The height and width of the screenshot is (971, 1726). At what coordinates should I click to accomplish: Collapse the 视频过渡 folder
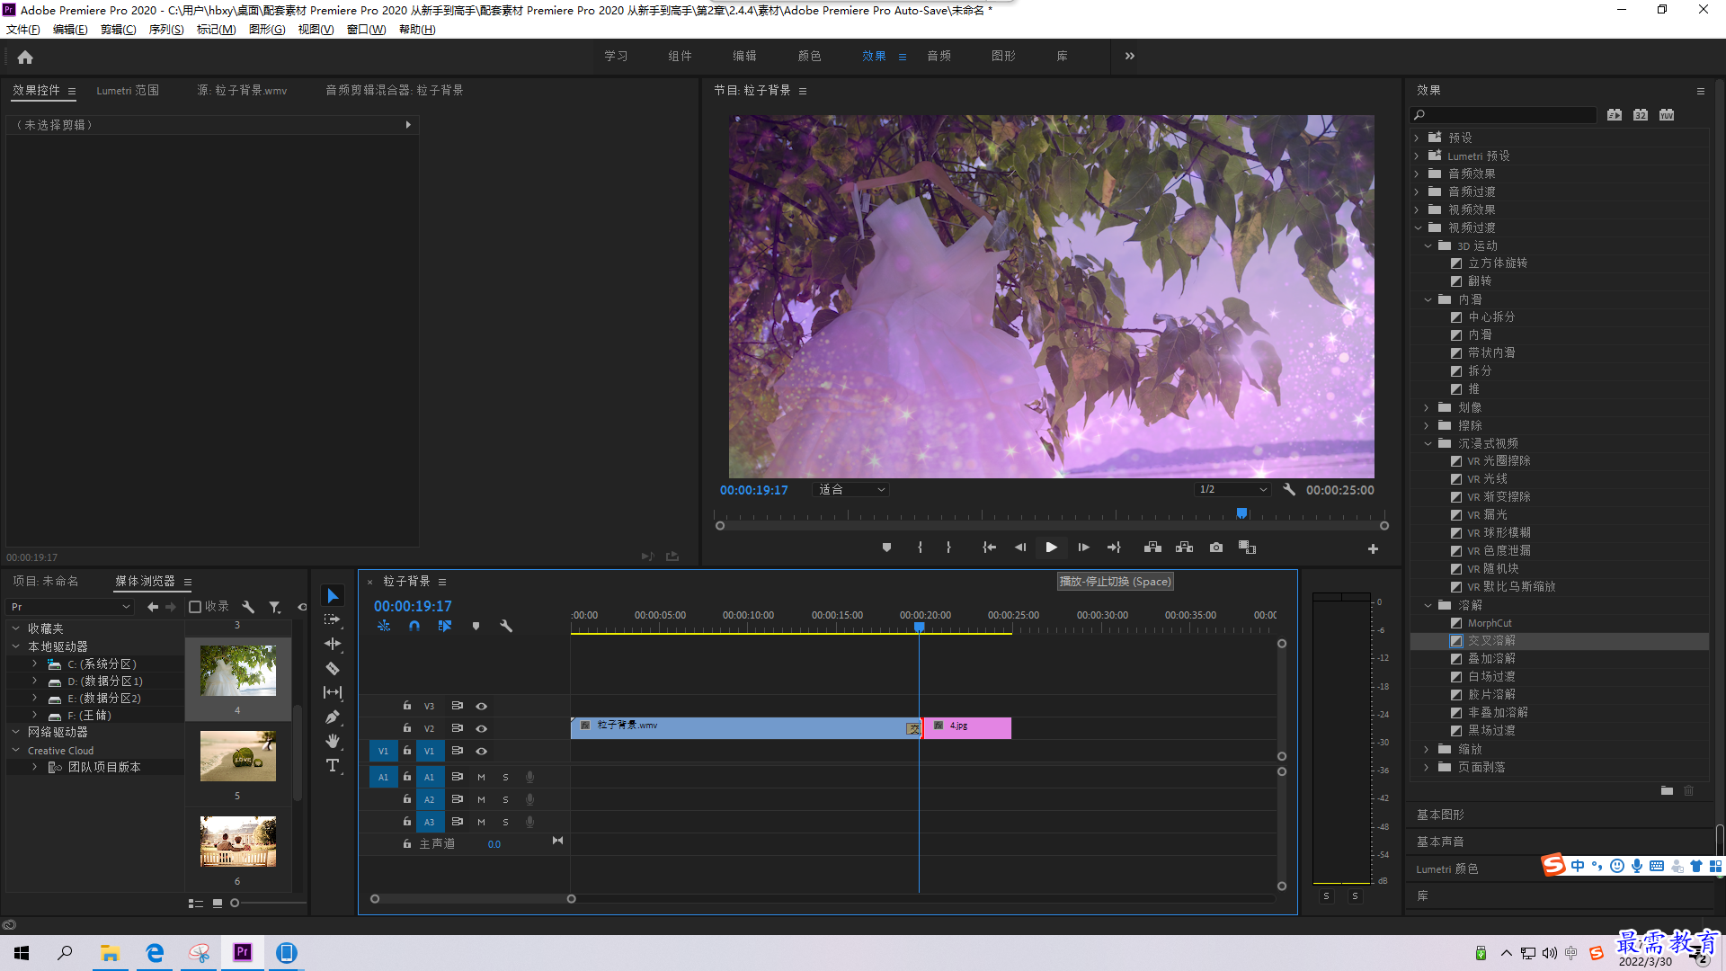click(1417, 227)
